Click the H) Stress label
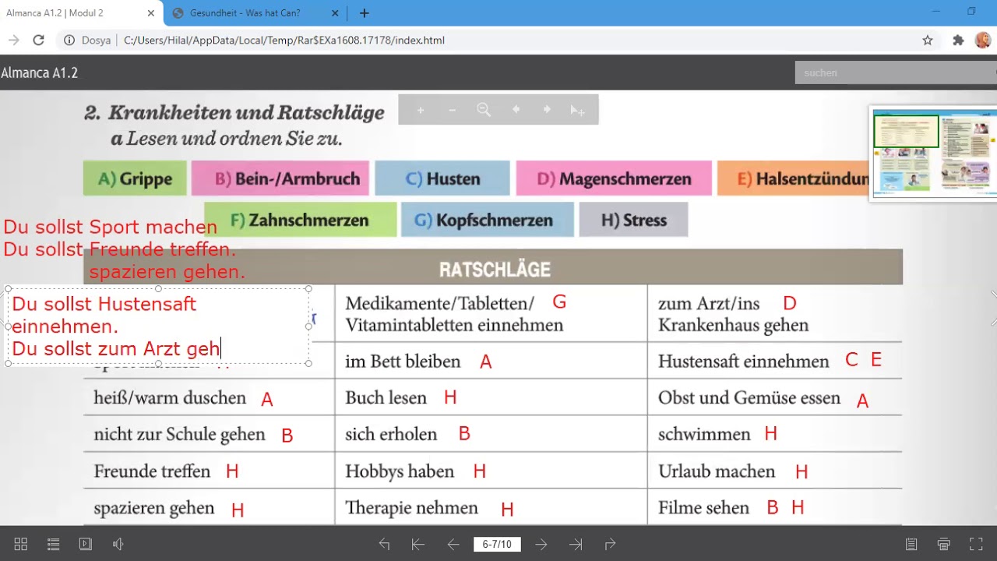 tap(634, 220)
